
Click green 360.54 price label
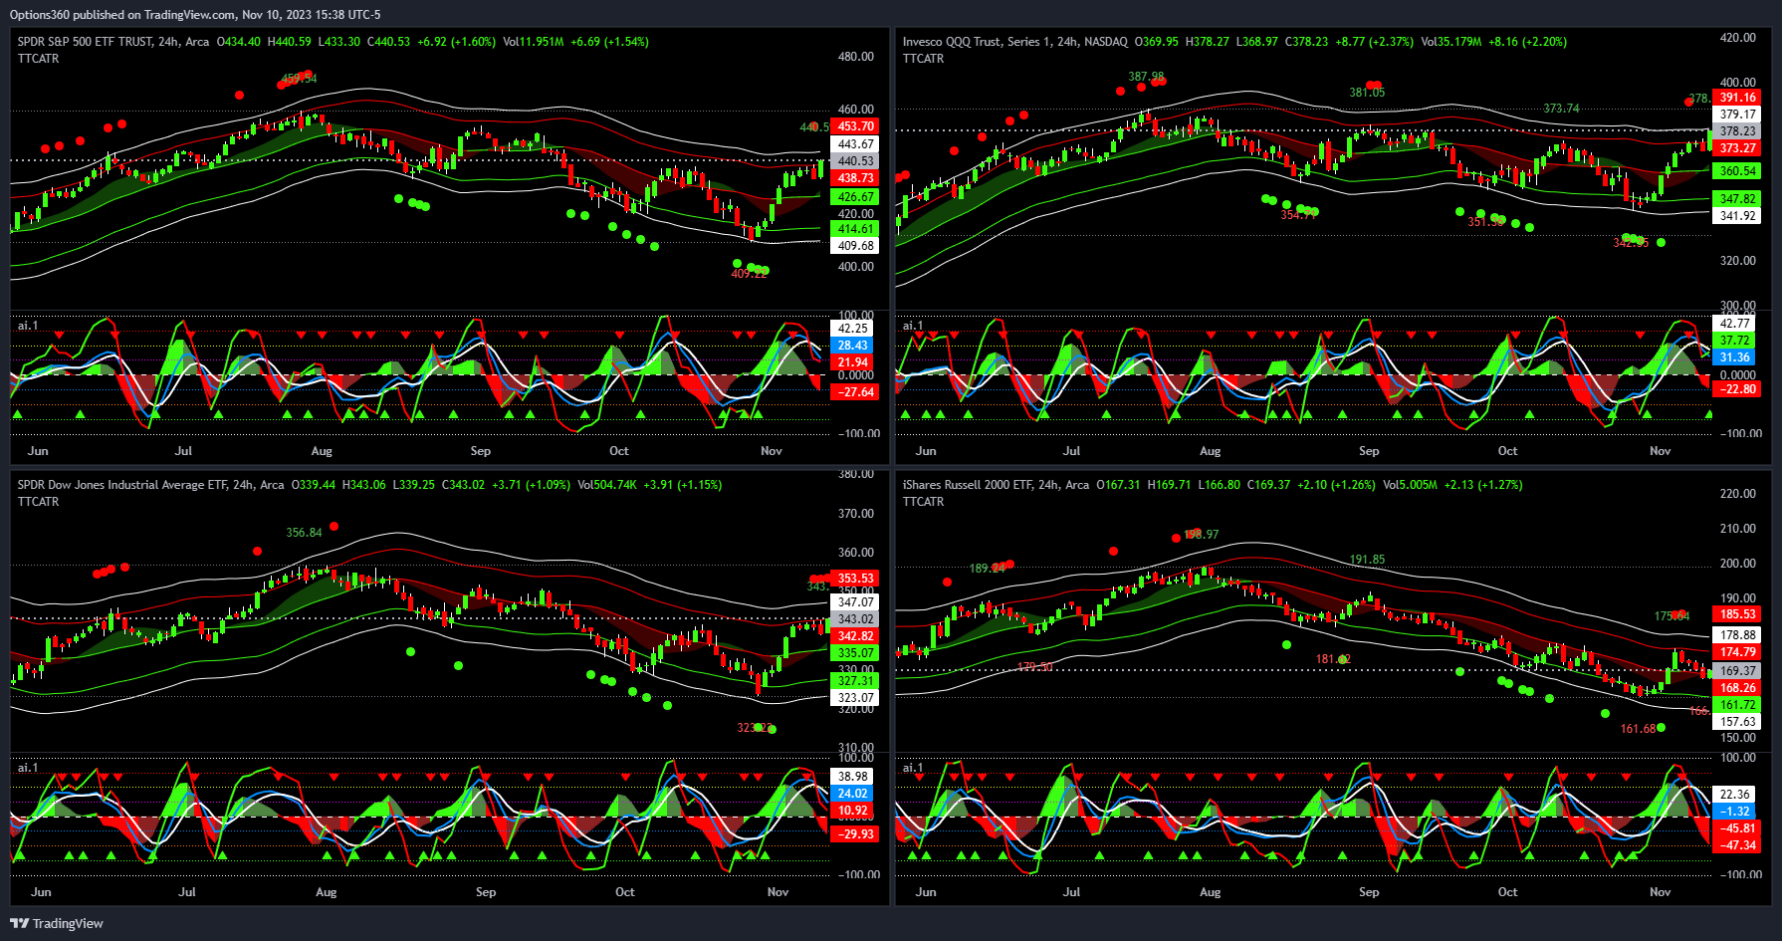[1738, 171]
